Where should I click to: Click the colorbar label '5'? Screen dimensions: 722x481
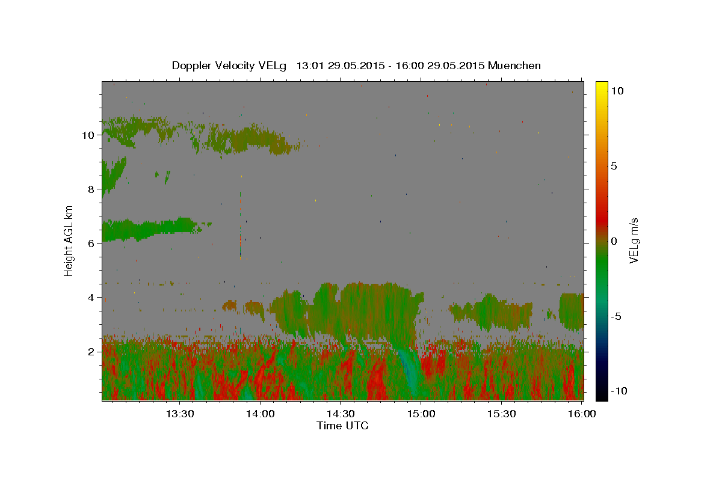(615, 165)
